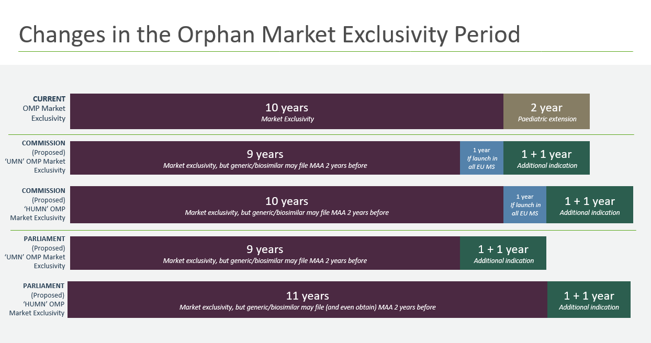Select the Parliament UMN 9 years bar
The height and width of the screenshot is (343, 651).
coord(265,253)
